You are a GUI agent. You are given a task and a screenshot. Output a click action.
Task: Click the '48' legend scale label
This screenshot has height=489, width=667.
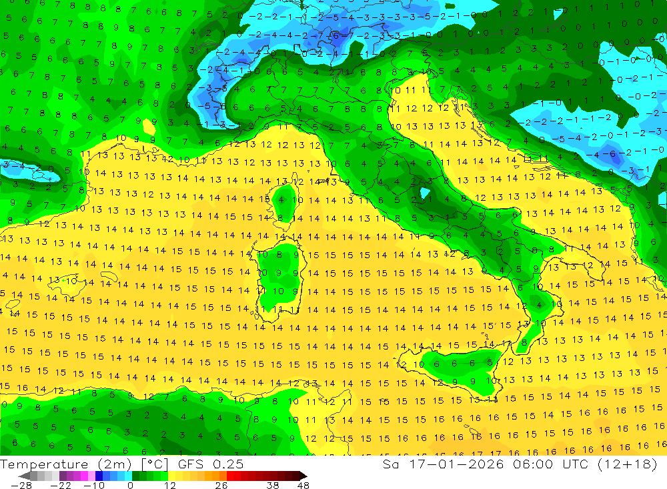pyautogui.click(x=303, y=486)
